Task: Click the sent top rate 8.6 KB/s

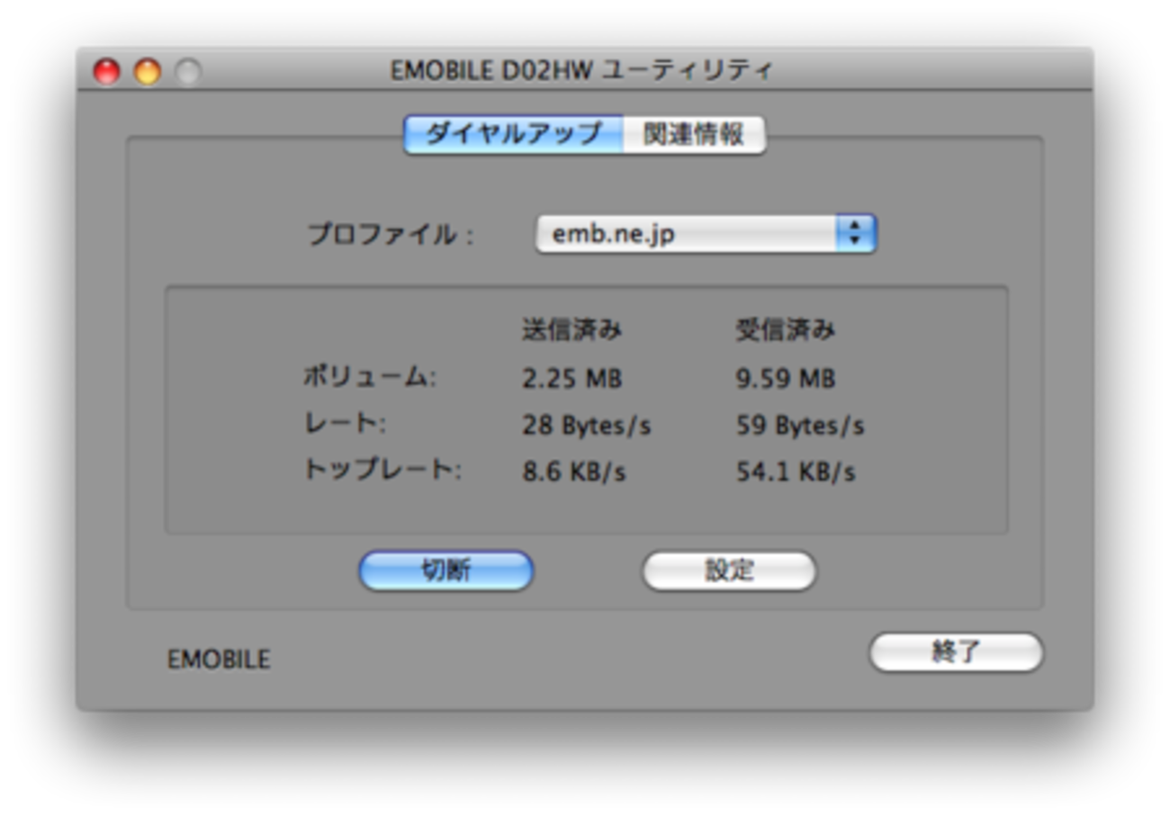Action: 574,472
